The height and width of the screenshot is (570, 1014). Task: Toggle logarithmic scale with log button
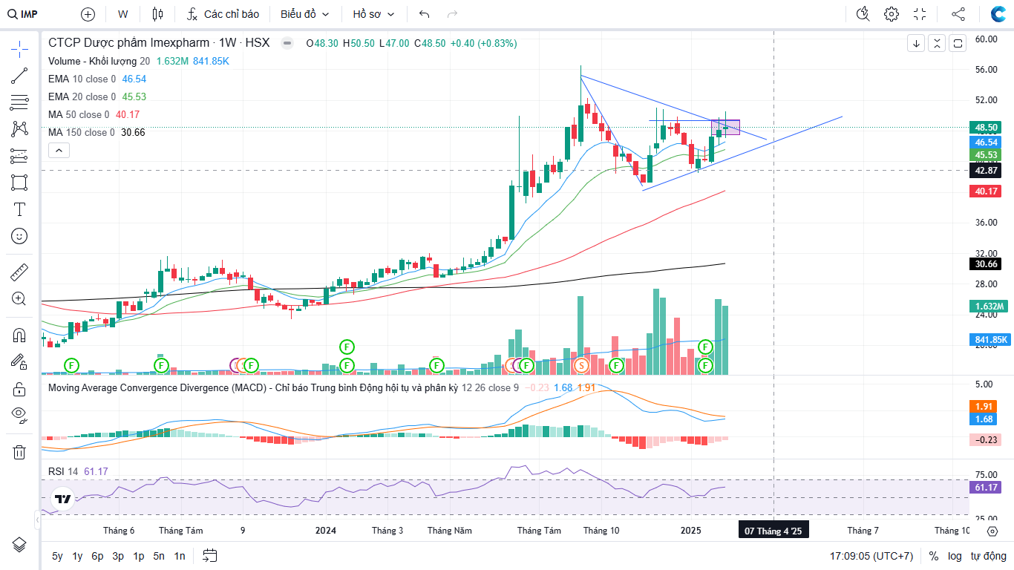click(x=955, y=556)
